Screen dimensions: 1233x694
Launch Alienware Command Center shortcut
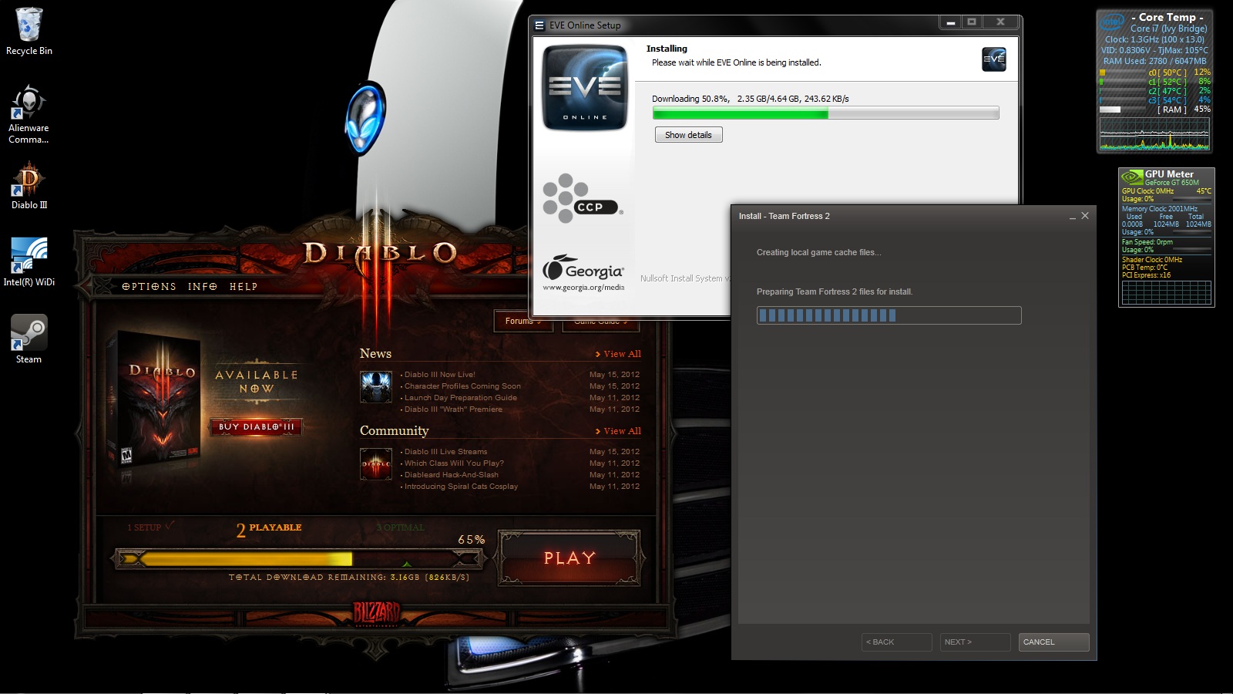click(x=29, y=114)
